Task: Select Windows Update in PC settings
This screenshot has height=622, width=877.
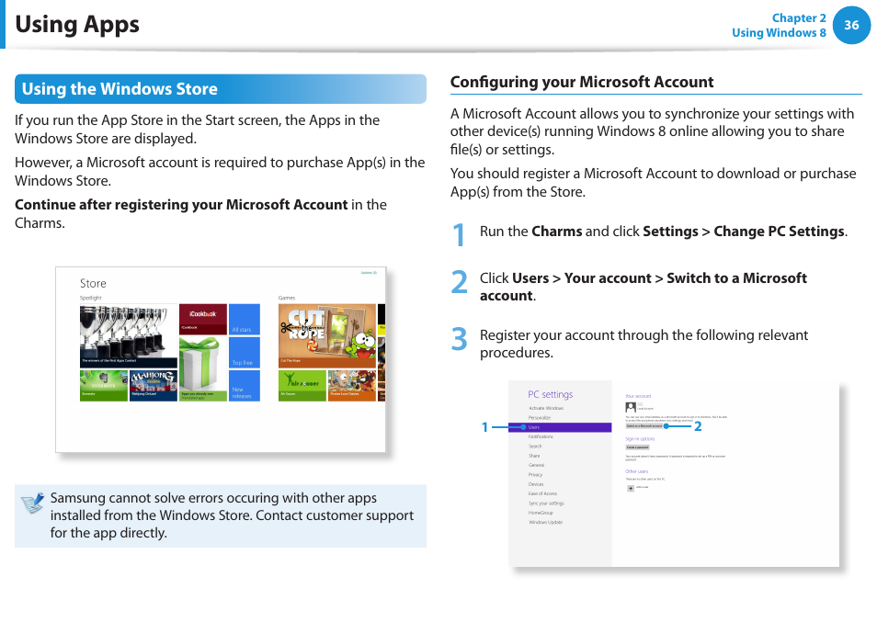Action: [546, 522]
